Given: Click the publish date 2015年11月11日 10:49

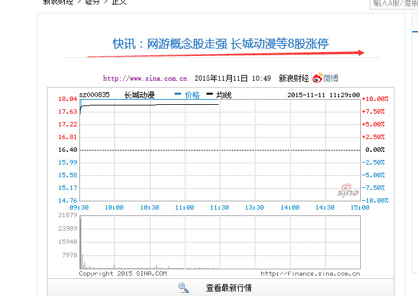Looking at the screenshot, I should pos(233,78).
